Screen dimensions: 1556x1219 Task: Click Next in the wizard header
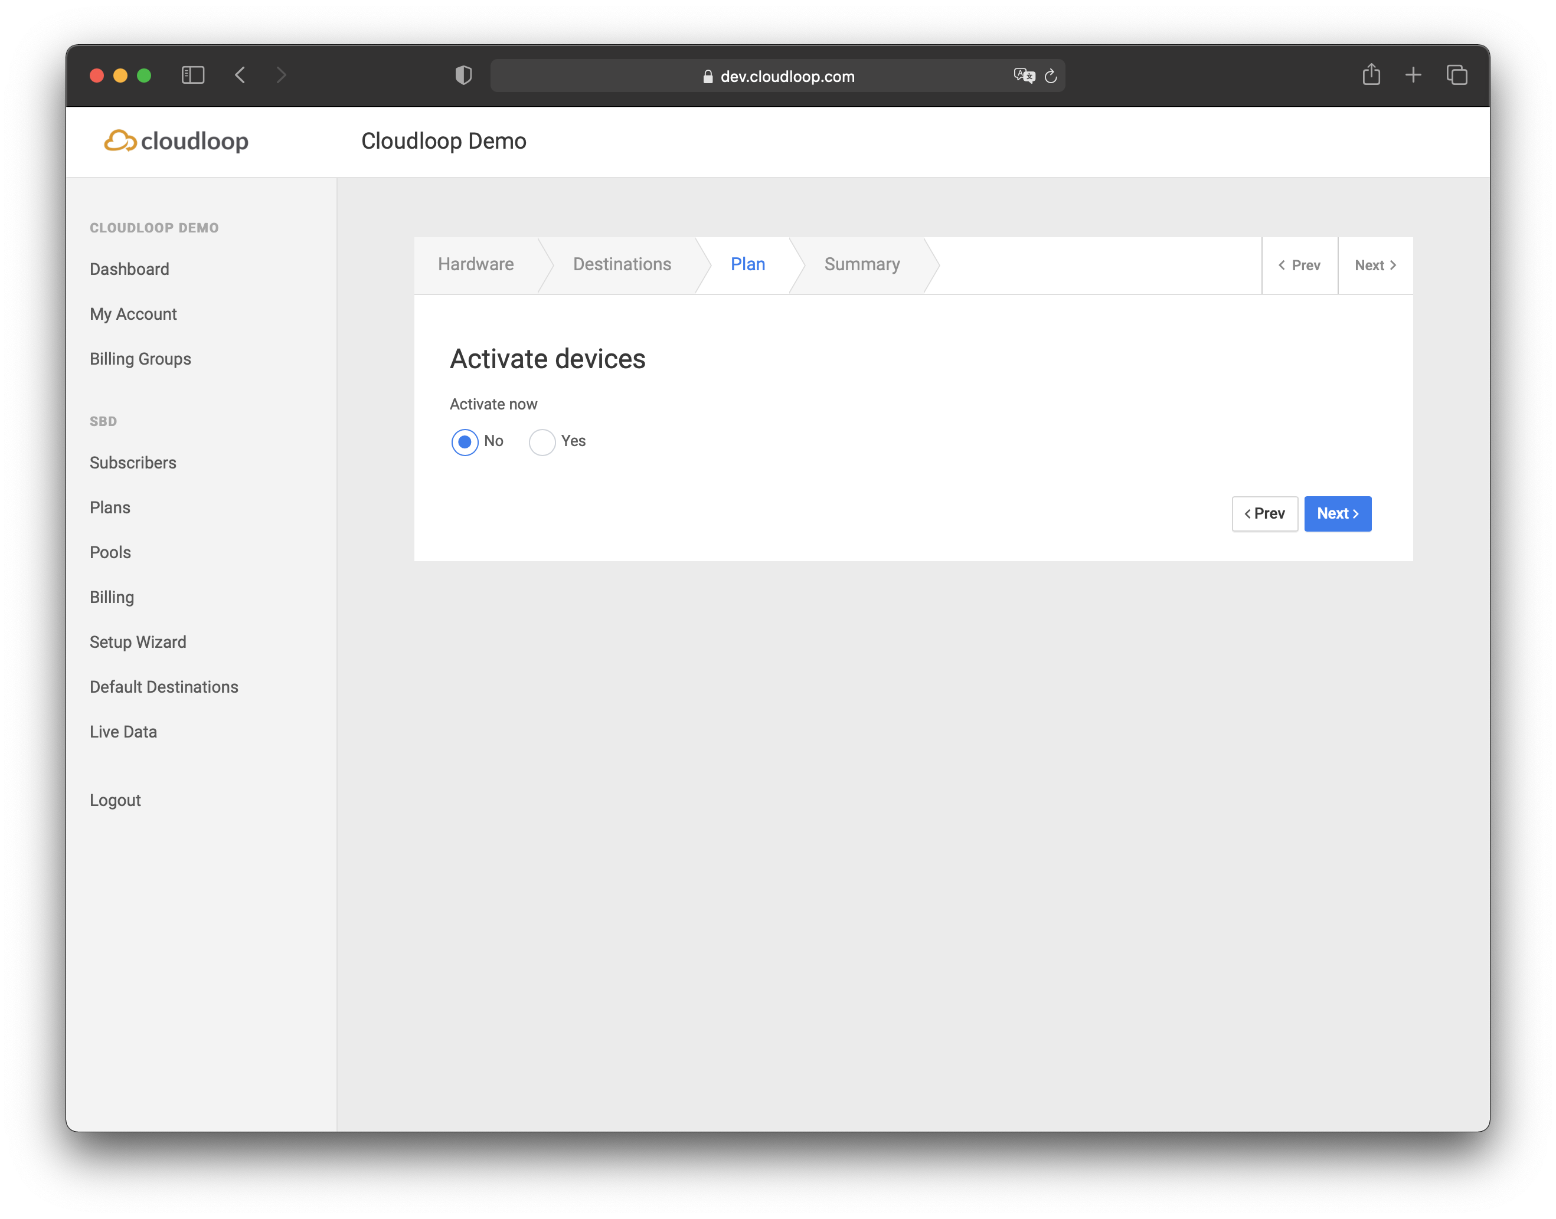pyautogui.click(x=1375, y=266)
